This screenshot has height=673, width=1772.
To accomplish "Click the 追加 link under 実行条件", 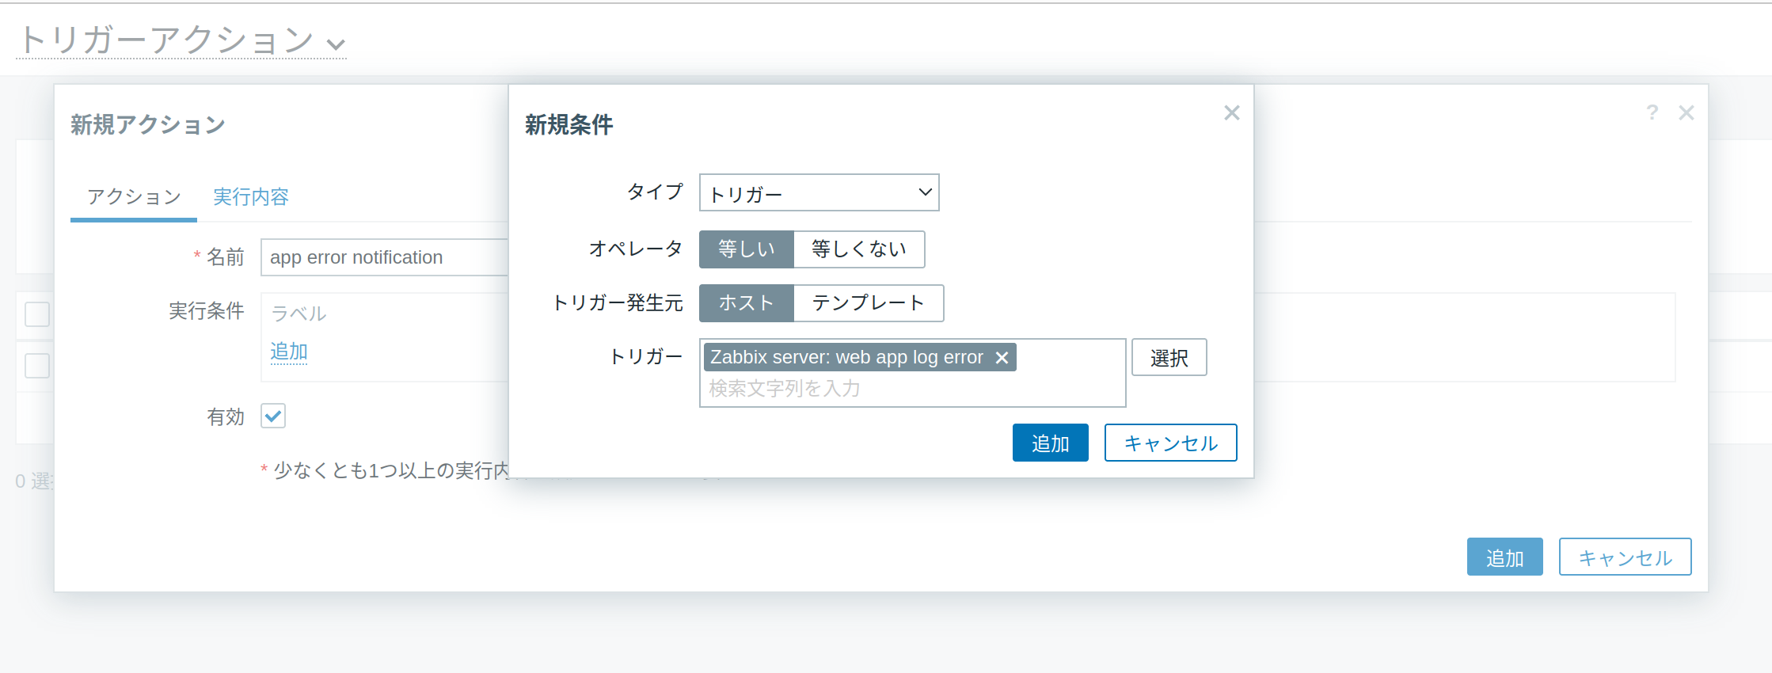I will coord(288,351).
